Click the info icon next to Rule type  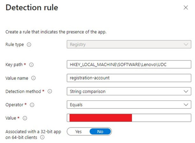click(x=29, y=45)
